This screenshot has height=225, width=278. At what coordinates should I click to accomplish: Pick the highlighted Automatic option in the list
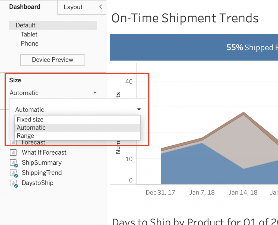(x=31, y=128)
